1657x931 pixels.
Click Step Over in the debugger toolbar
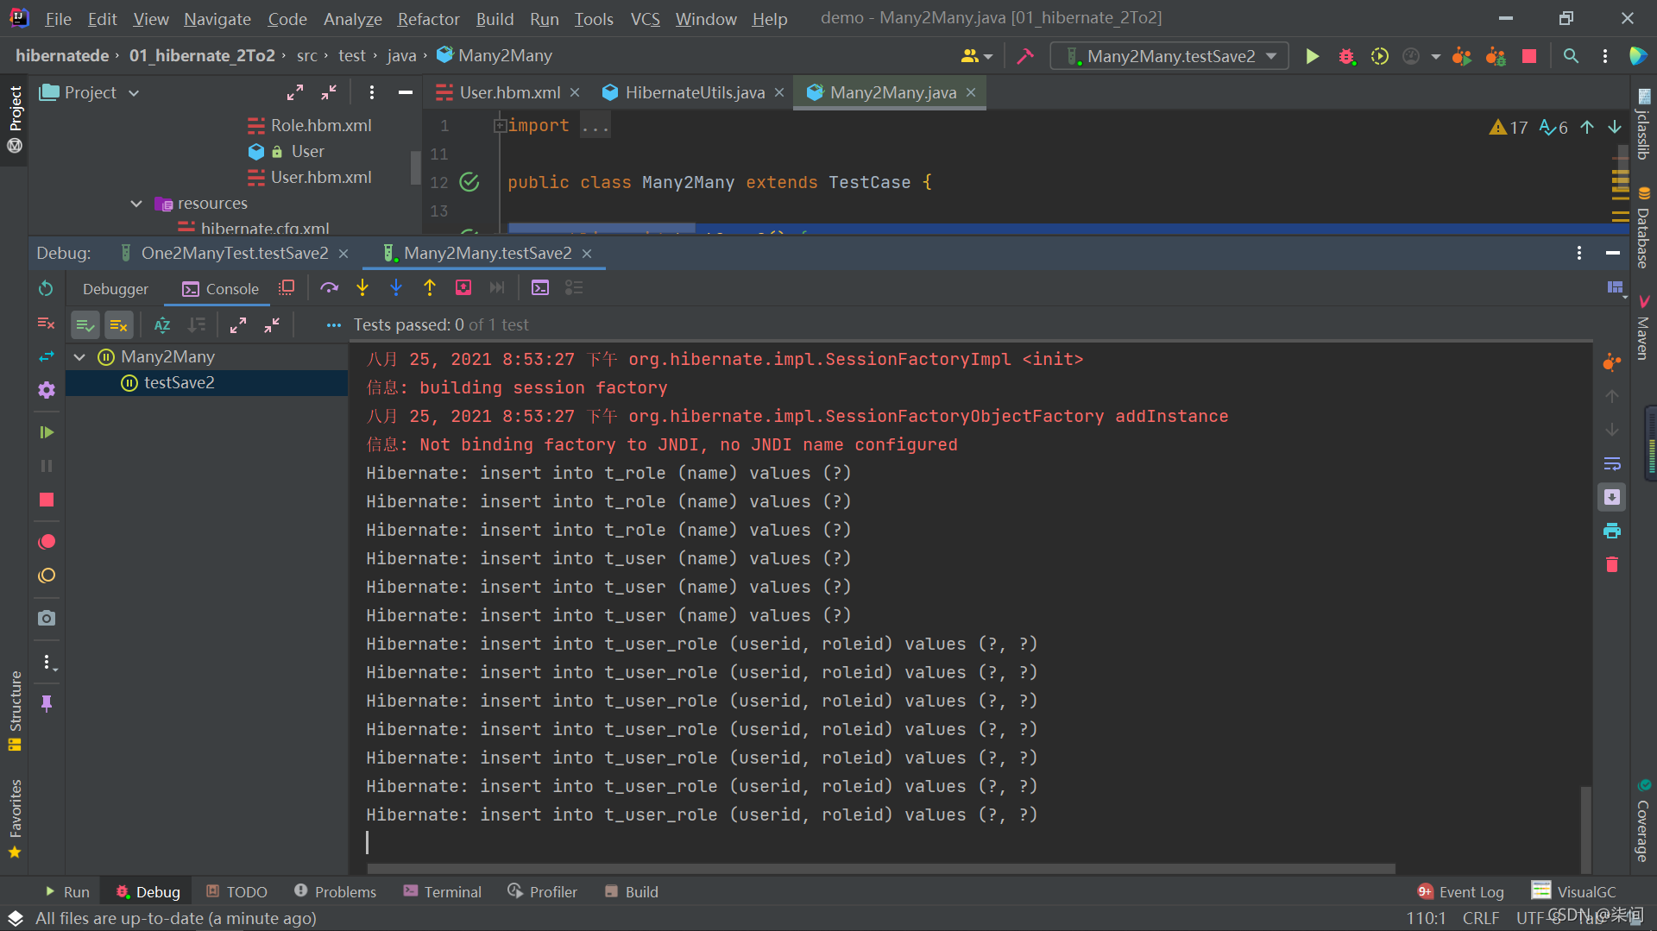(329, 288)
